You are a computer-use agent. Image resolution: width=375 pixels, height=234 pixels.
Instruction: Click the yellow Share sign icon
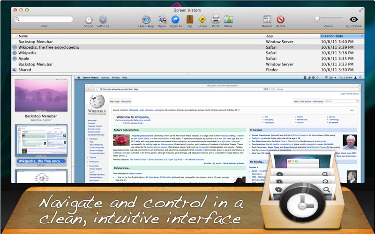pyautogui.click(x=202, y=19)
